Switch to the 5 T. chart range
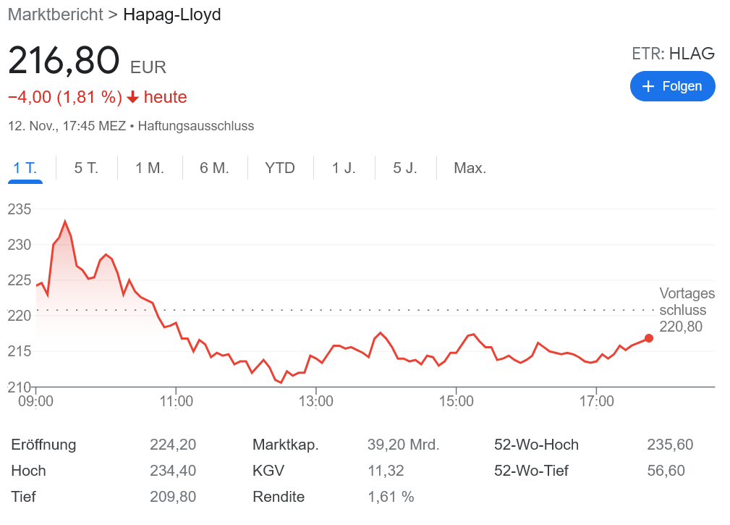 coord(86,168)
